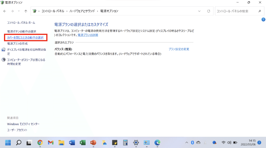Show hidden tray icons chevron
The image size is (266, 148).
187,142
